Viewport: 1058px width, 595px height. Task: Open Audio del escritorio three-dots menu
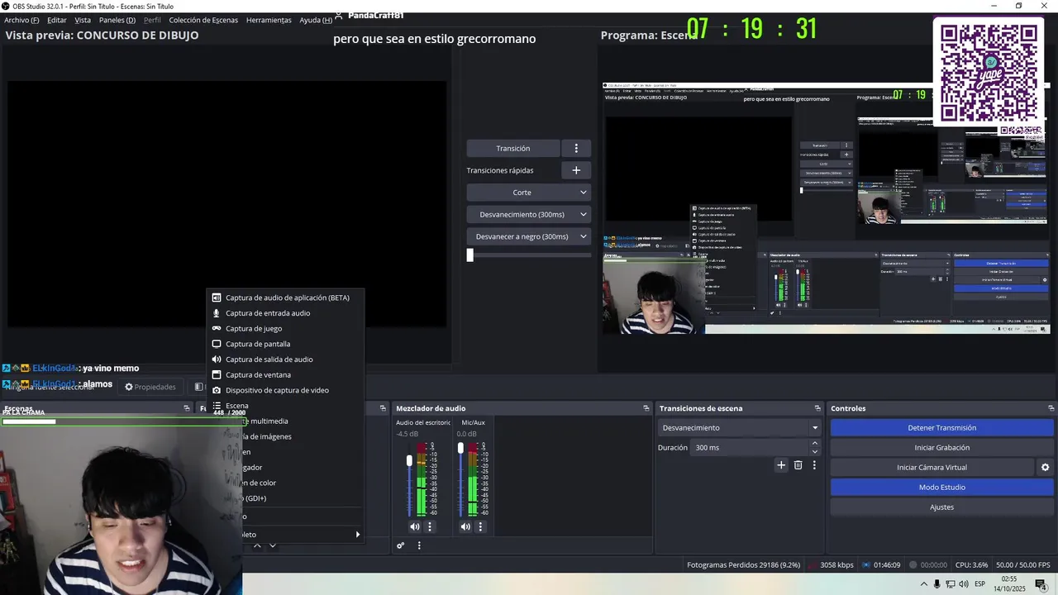(x=430, y=526)
